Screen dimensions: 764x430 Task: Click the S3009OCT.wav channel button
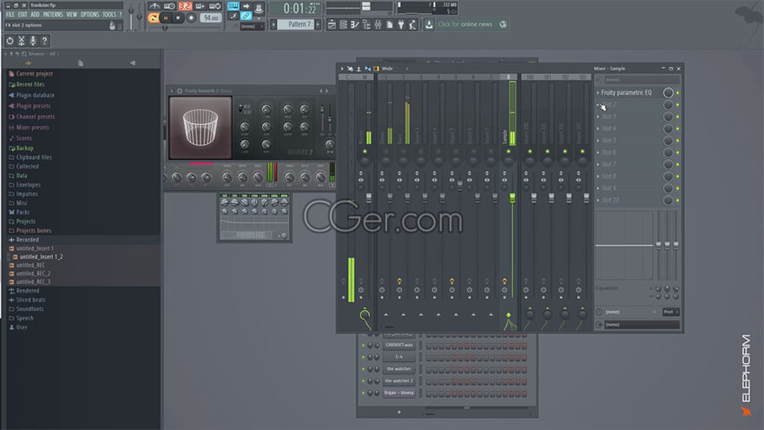coord(399,345)
